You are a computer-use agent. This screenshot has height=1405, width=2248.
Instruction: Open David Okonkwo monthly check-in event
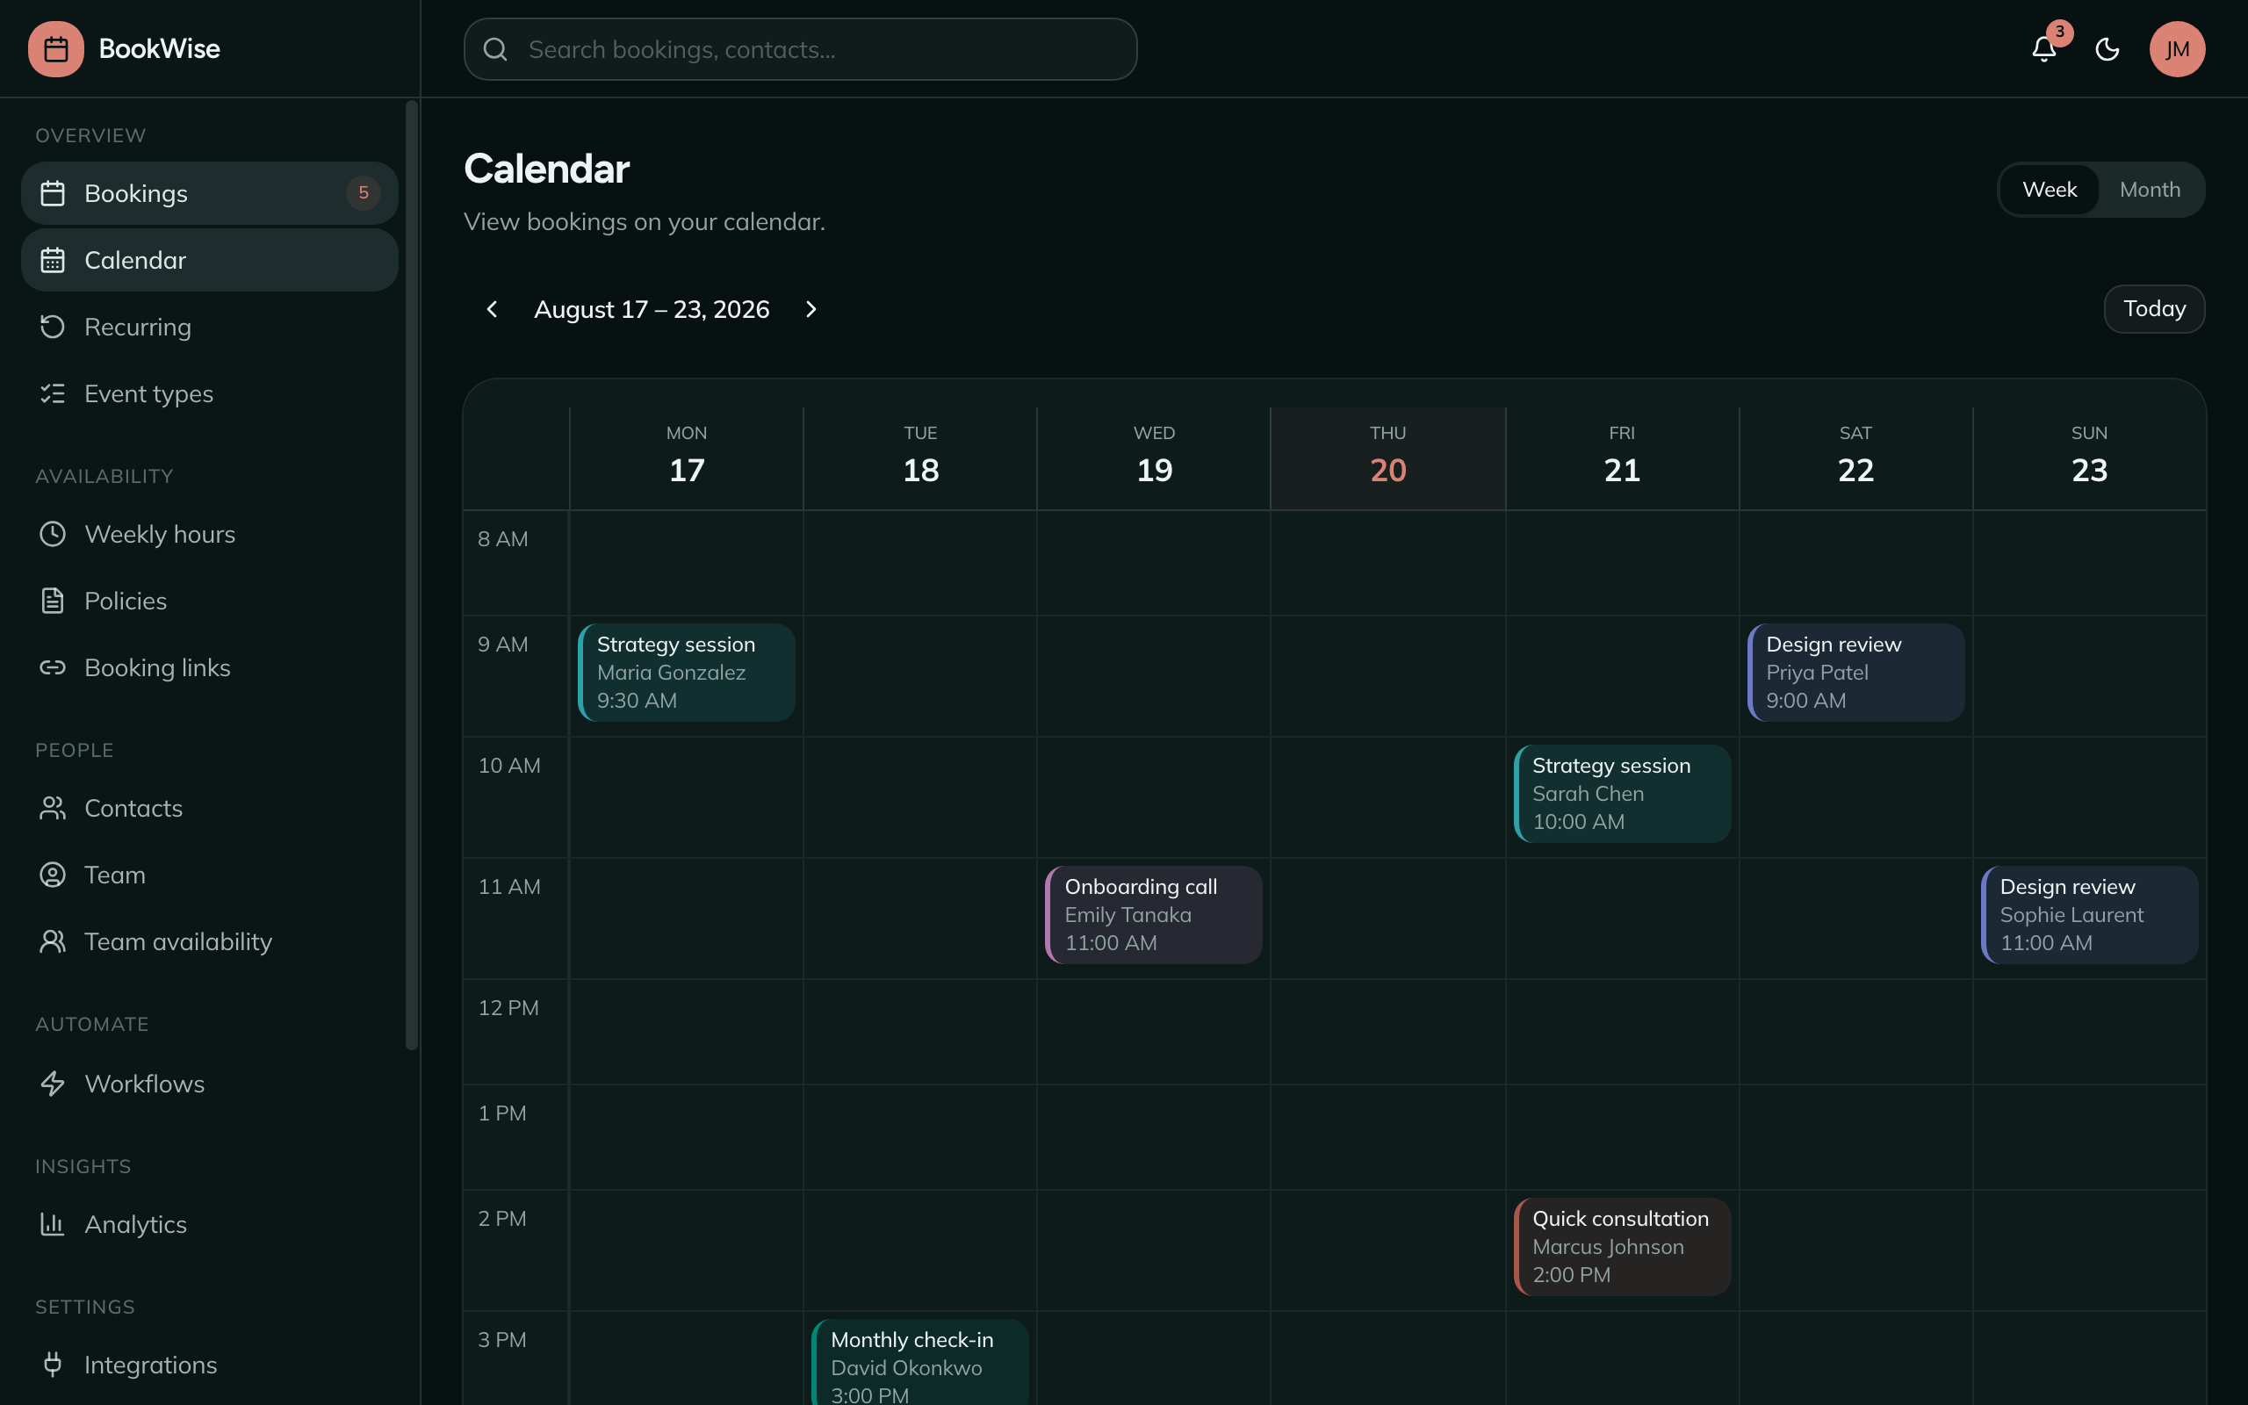coord(920,1362)
